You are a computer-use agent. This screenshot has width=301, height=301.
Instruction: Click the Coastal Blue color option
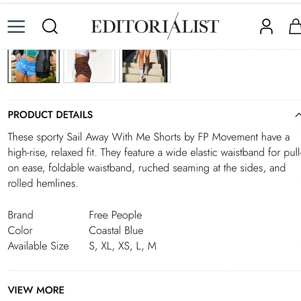(x=116, y=231)
